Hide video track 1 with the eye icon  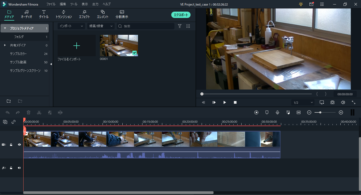click(x=19, y=145)
